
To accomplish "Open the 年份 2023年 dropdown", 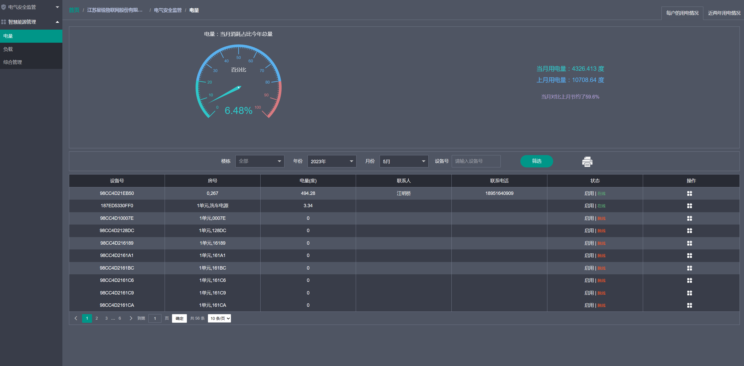I will click(332, 161).
